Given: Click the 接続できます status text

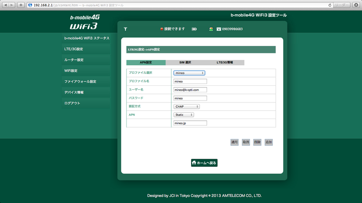Looking at the screenshot, I should (x=174, y=29).
